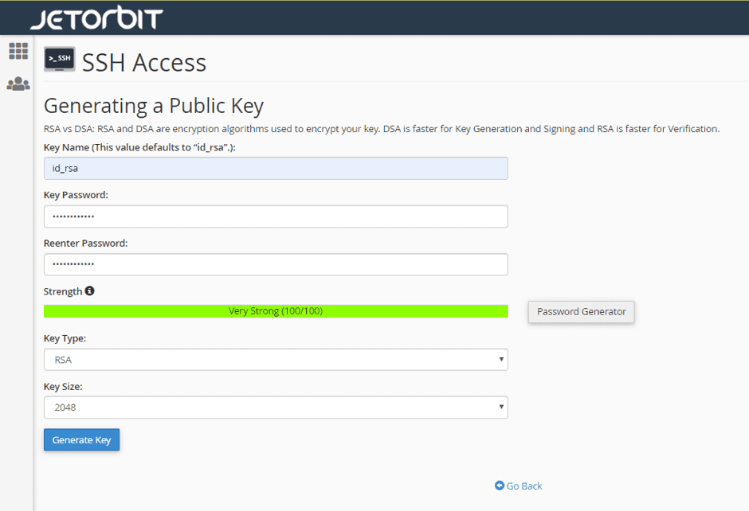Screen dimensions: 749x511
Task: Click the JetOrbit logo in header
Action: coord(96,18)
